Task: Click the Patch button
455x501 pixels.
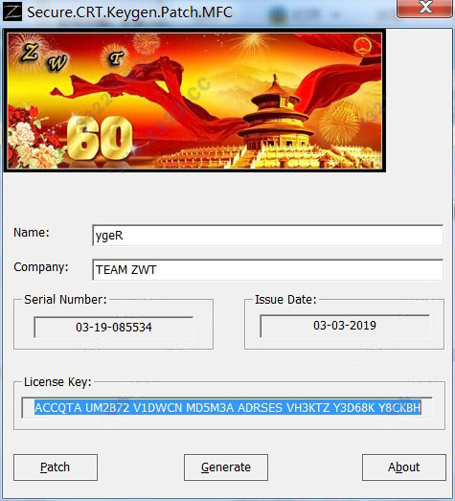Action: coord(56,467)
